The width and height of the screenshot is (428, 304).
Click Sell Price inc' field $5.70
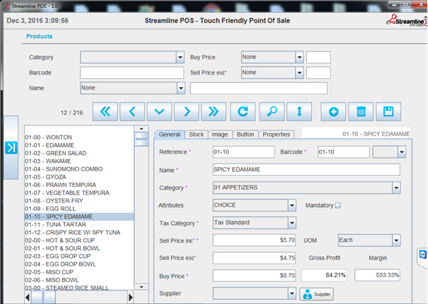[254, 240]
